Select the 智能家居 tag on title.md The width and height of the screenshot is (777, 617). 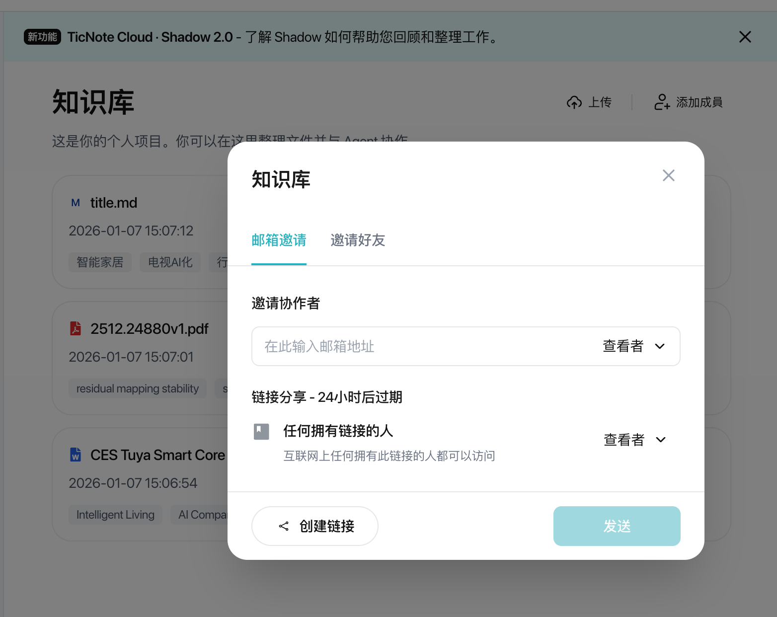click(100, 262)
